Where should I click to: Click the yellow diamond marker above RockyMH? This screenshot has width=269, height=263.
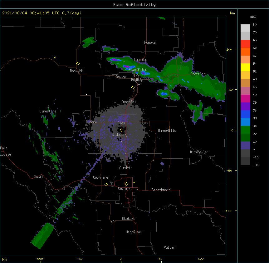coord(78,64)
